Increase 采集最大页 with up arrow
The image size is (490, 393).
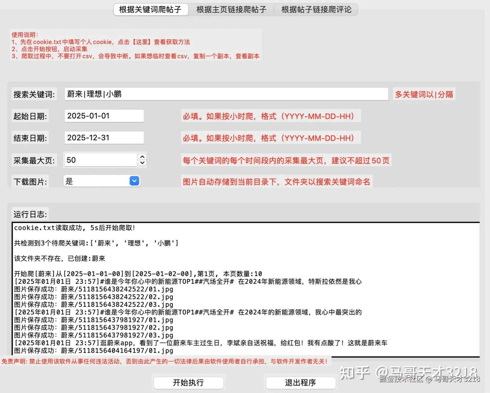[142, 157]
